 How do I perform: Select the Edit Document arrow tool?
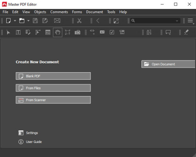tap(8, 32)
